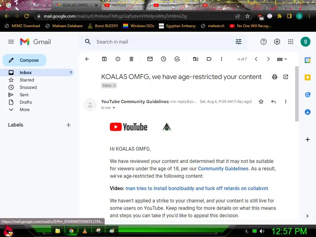This screenshot has height=237, width=316.
Task: Click the Search in mail field
Action: [163, 42]
